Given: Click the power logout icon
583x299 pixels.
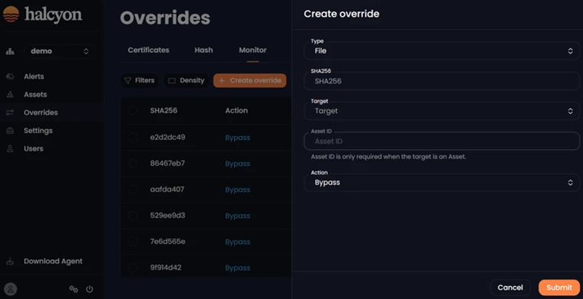Looking at the screenshot, I should pos(89,289).
